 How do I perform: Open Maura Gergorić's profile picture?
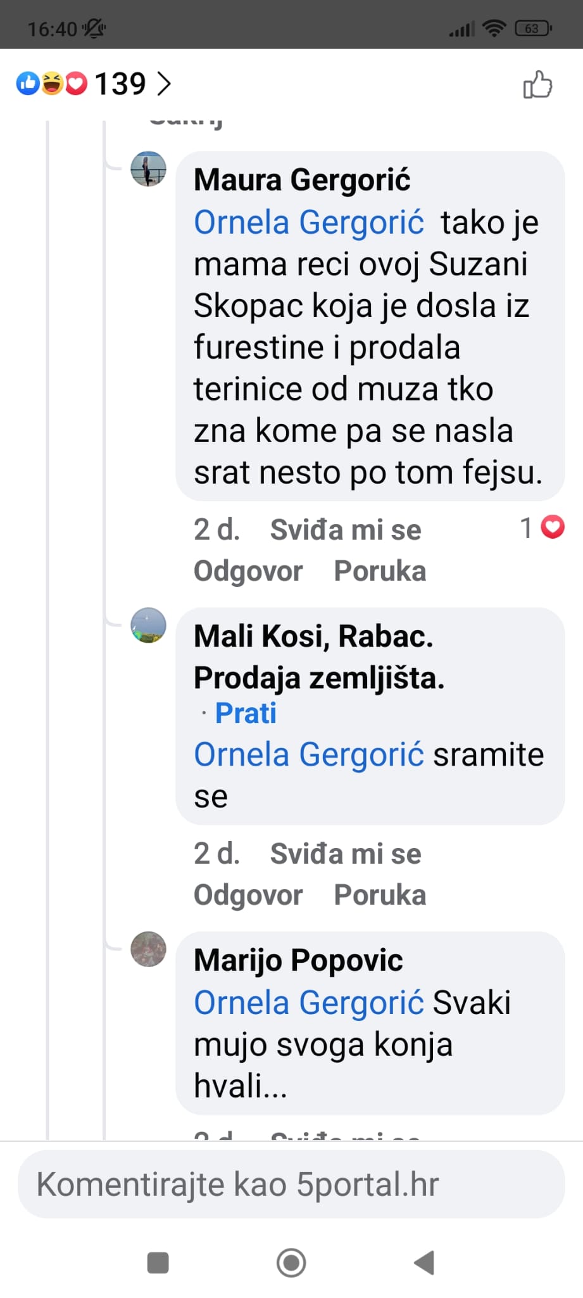point(148,169)
